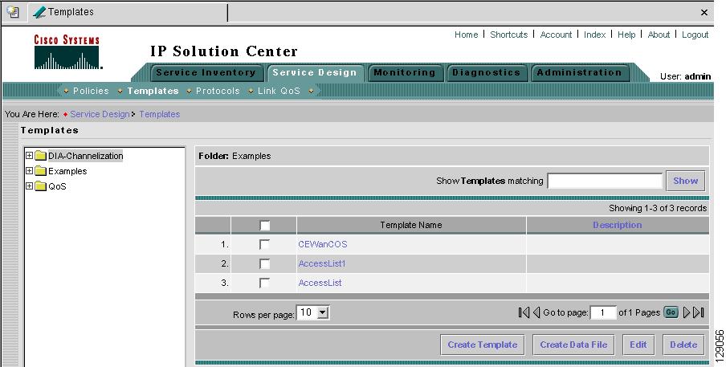Expand the Examples tree node
The width and height of the screenshot is (726, 367).
(x=29, y=171)
